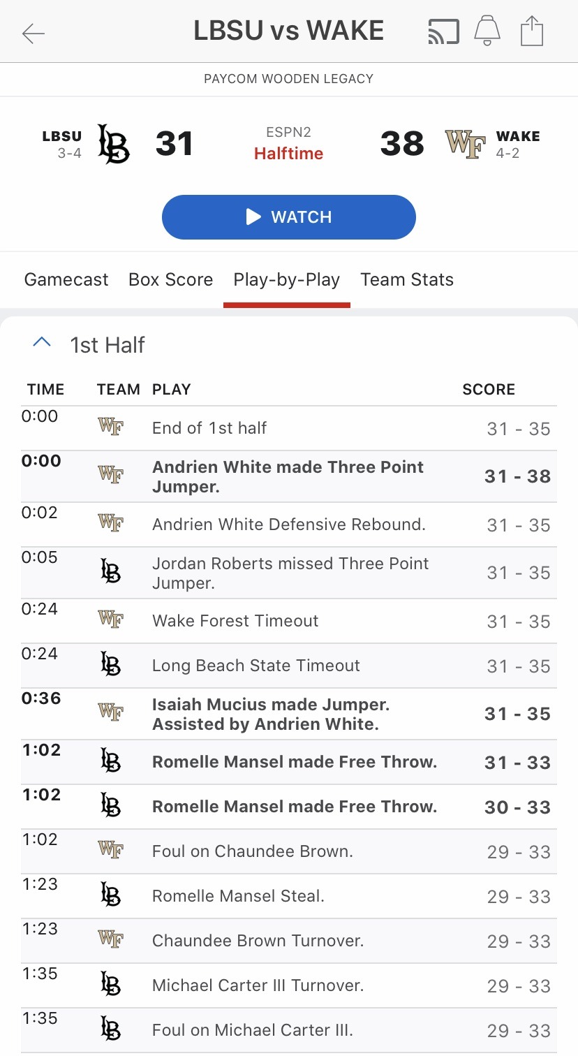The image size is (578, 1056).
Task: Open the cast to screen icon
Action: coord(443,32)
